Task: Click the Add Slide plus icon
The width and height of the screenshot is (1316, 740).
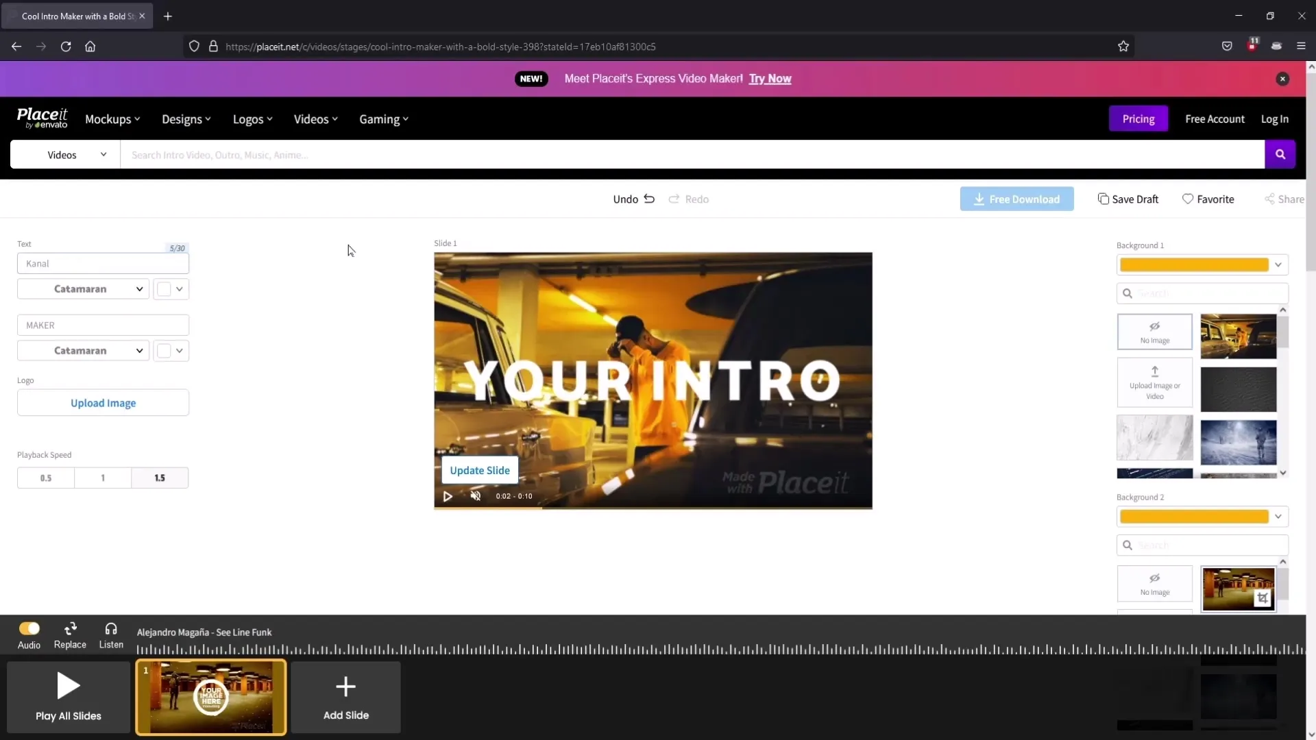Action: 346,689
